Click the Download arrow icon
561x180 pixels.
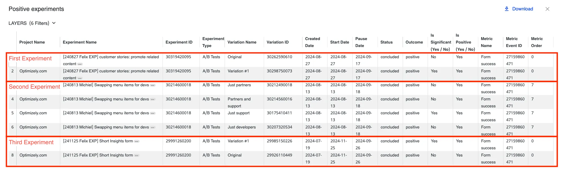coord(507,9)
